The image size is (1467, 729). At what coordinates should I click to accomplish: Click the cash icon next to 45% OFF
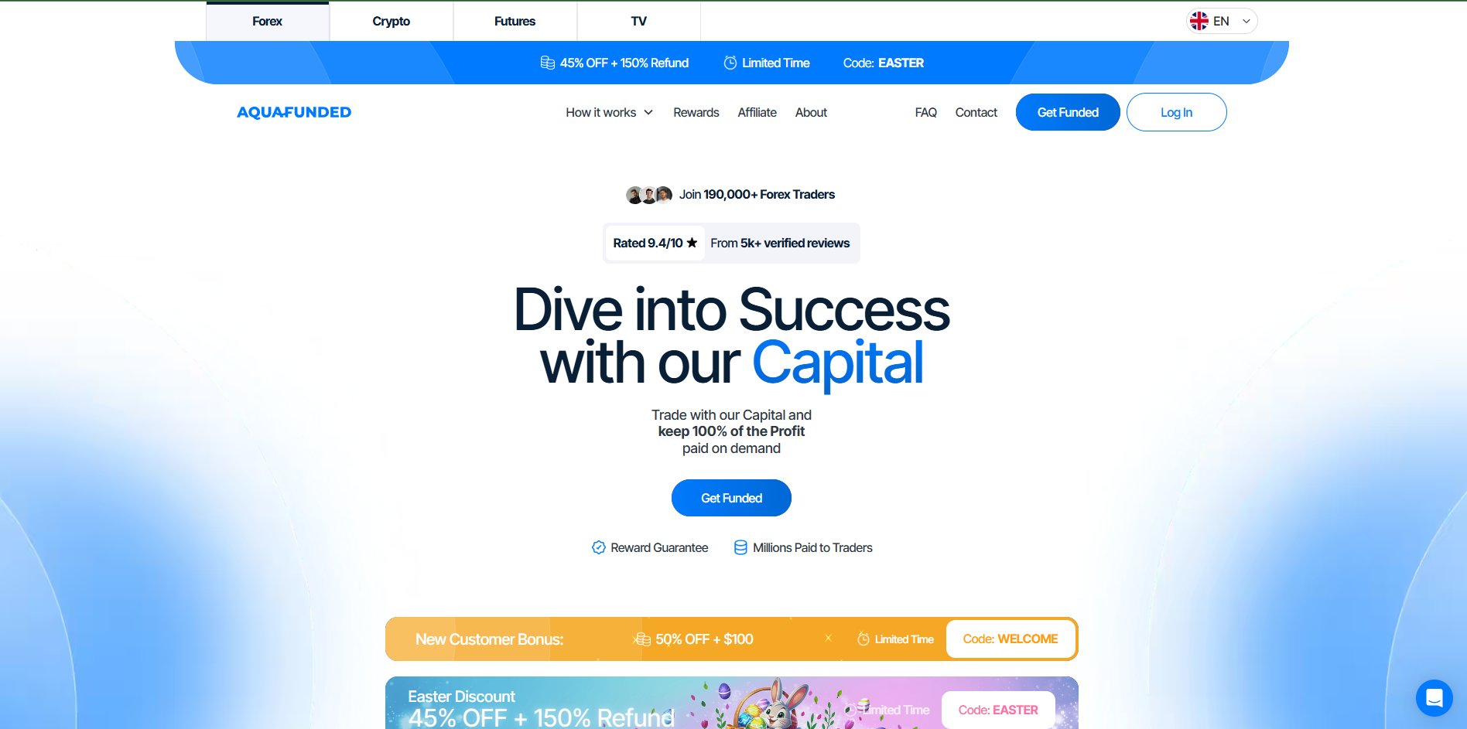[x=548, y=63]
